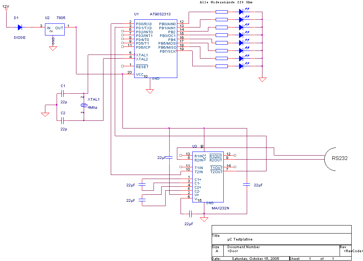
Task: Click the R2IN pin label
Action: point(198,160)
